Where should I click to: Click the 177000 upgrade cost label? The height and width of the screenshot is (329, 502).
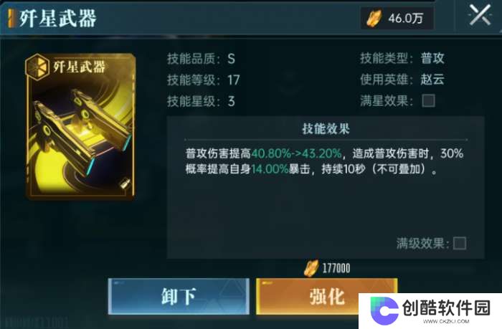336,268
